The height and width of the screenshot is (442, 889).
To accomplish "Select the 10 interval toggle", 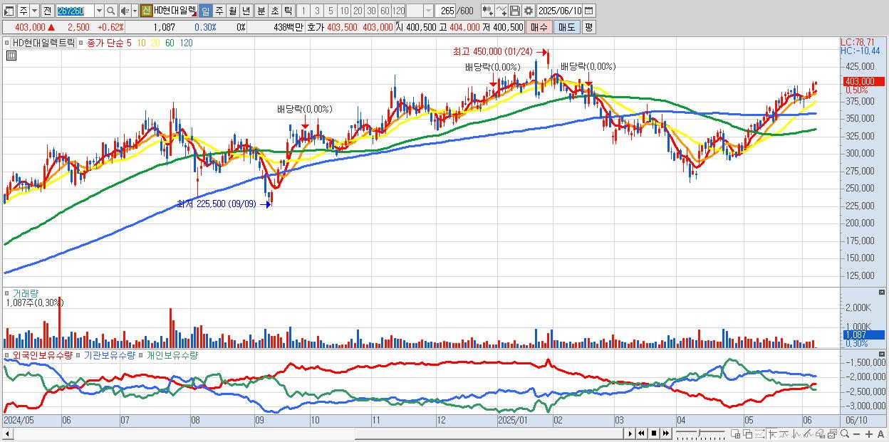I will [x=344, y=11].
